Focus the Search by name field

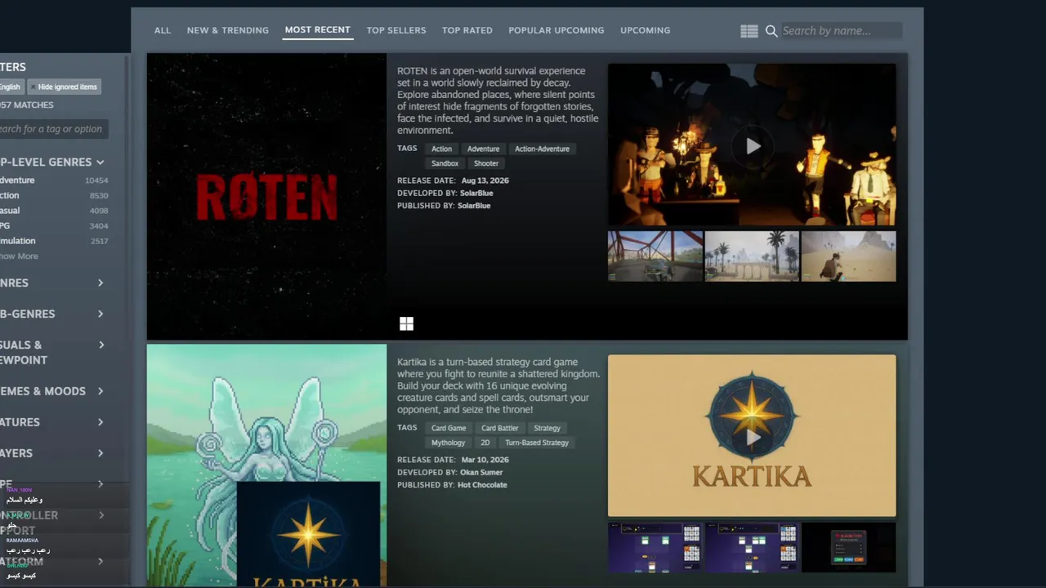(841, 31)
